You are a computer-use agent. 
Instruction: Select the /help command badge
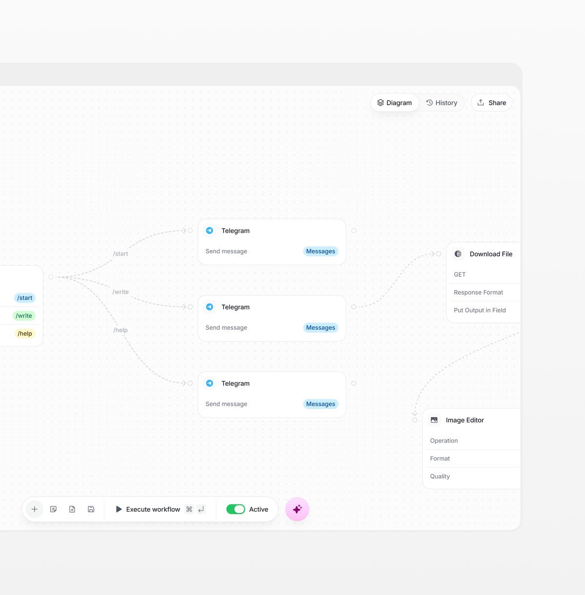click(24, 333)
